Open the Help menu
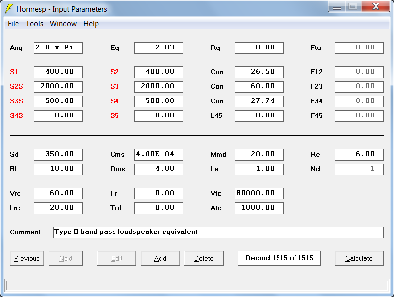This screenshot has height=297, width=394. point(91,24)
